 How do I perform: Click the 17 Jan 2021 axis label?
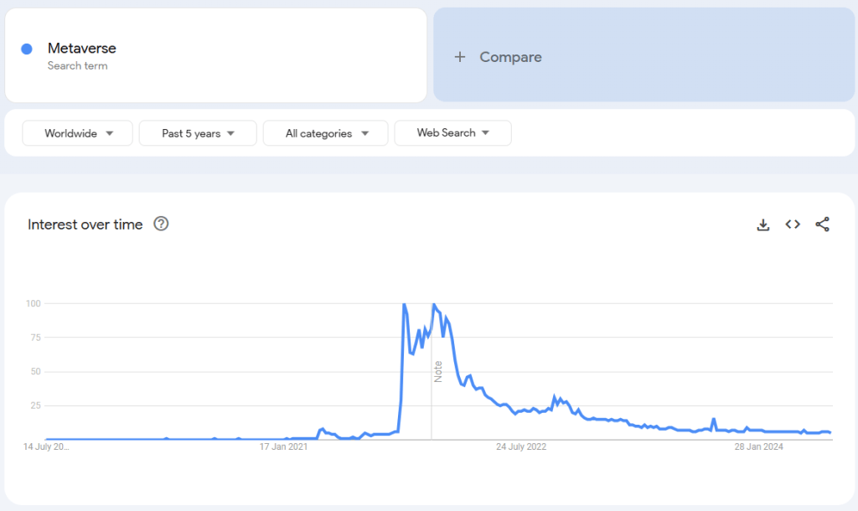coord(284,446)
